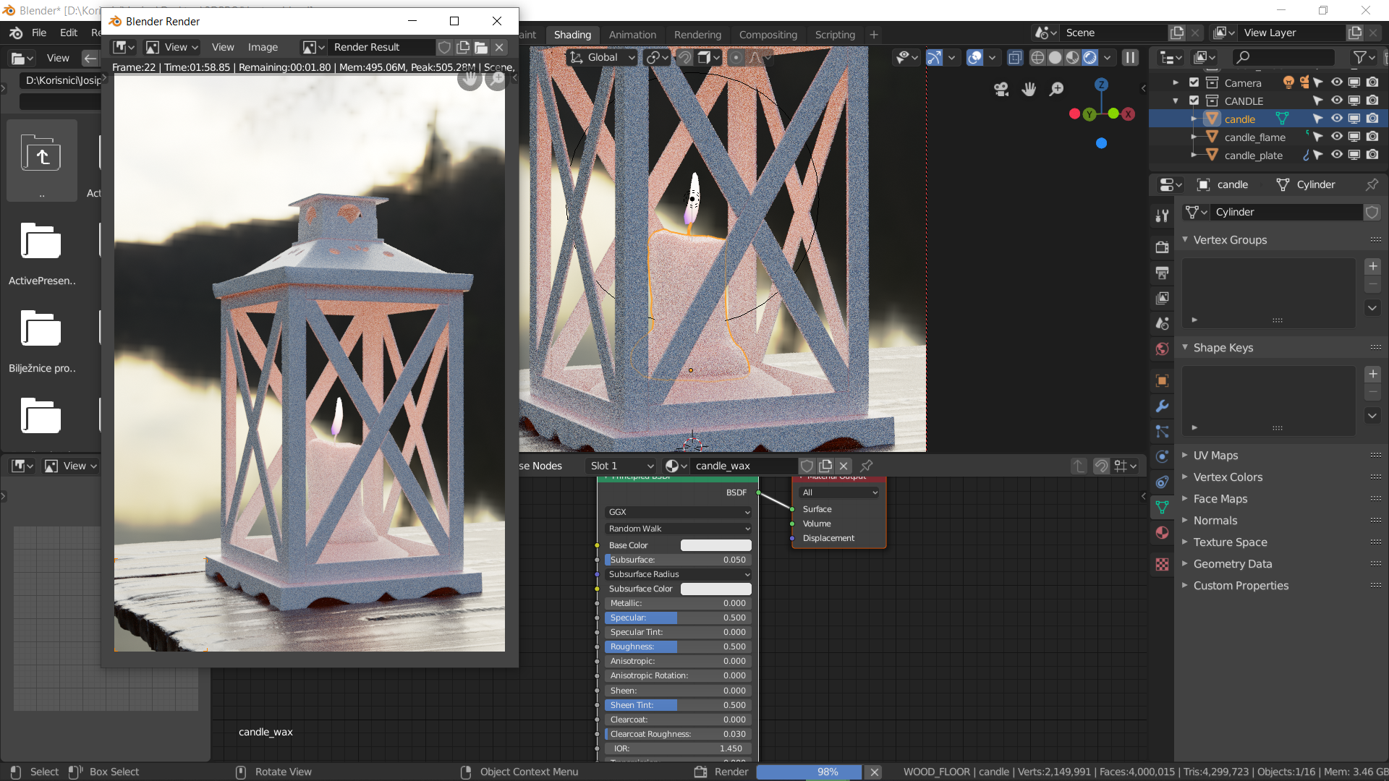Disable candle_plate in renders via camera icon
The image size is (1389, 781).
pyautogui.click(x=1372, y=155)
